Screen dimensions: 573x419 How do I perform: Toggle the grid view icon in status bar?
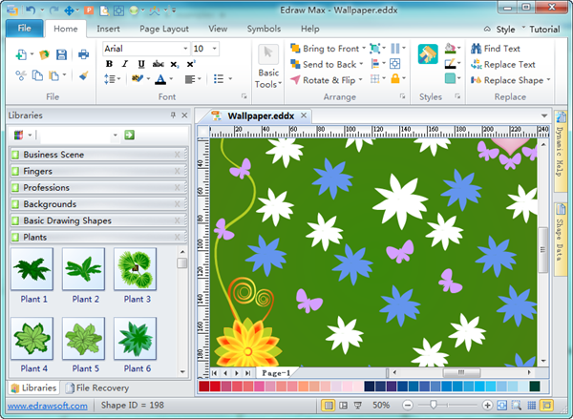[531, 405]
